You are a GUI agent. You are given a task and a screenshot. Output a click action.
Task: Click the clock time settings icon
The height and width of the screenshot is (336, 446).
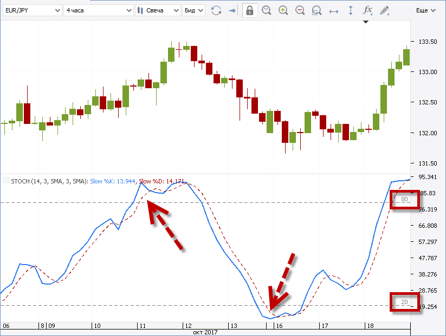coord(266,10)
